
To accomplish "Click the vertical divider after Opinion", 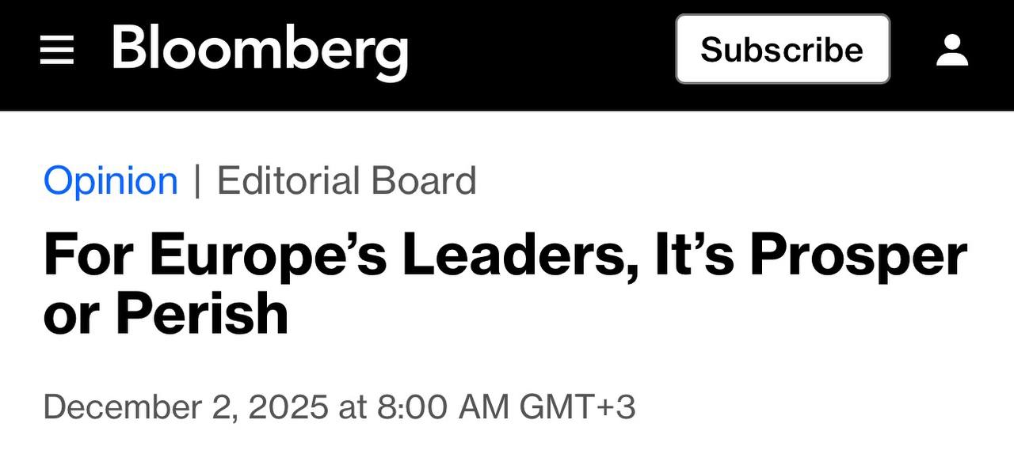I will pos(197,181).
